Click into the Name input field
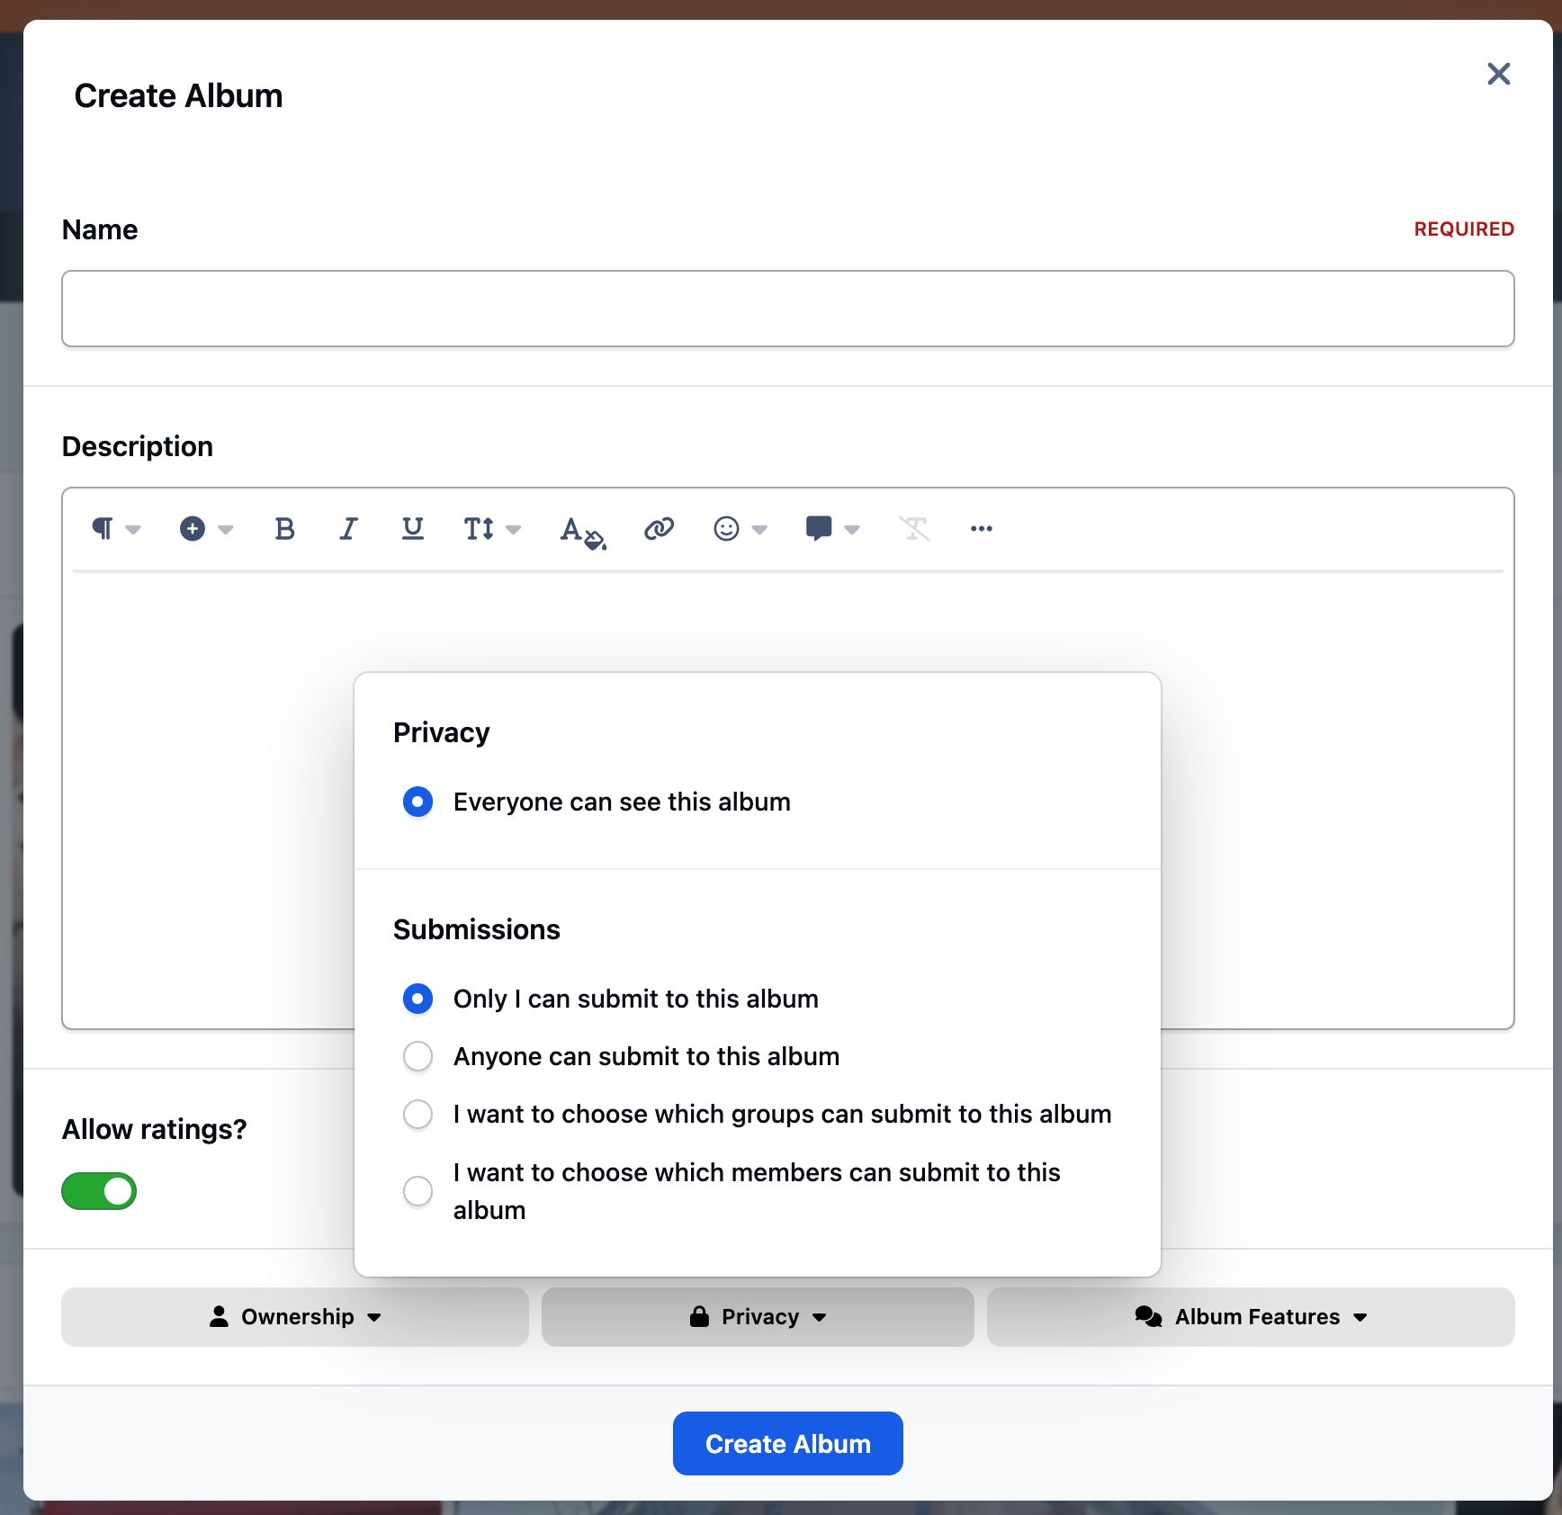The width and height of the screenshot is (1562, 1515). (x=788, y=309)
